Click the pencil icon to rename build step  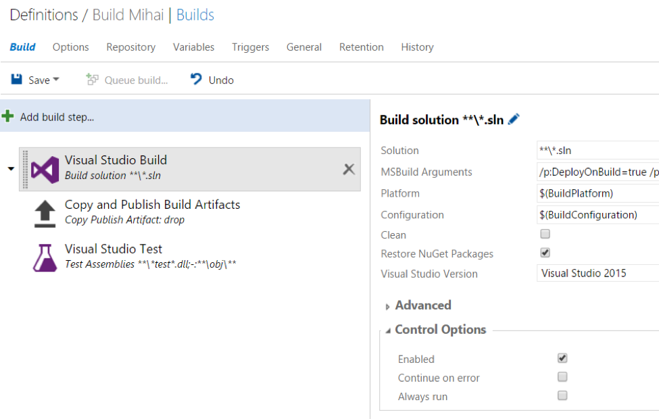tap(514, 120)
